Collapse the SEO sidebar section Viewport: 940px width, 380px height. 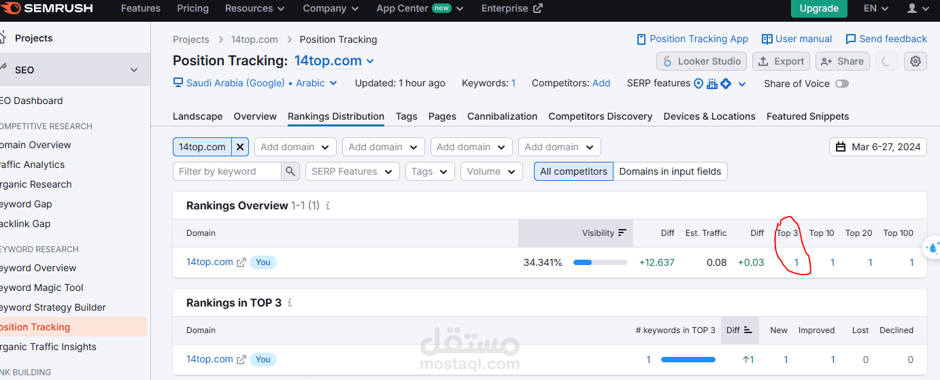point(134,70)
